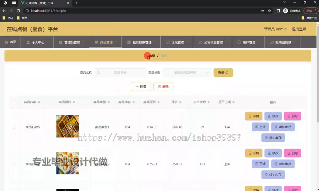
Task: Open the food box photo for 商品名称5
Action: (68, 126)
